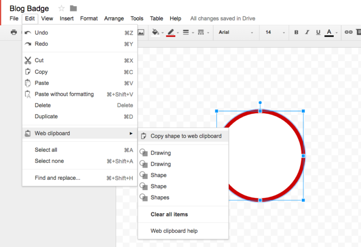Toggle italic formatting
This screenshot has height=247, width=361.
click(307, 32)
